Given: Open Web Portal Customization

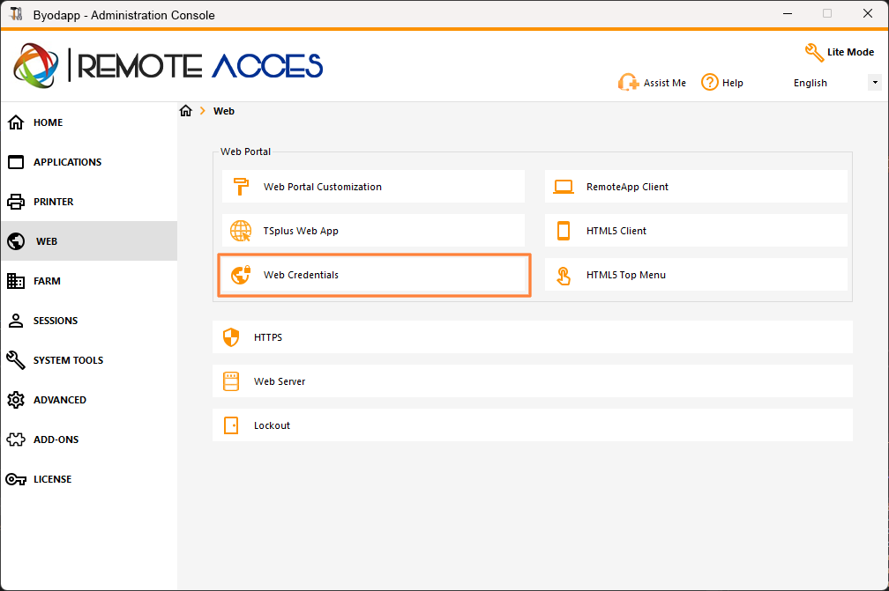Looking at the screenshot, I should [x=373, y=186].
